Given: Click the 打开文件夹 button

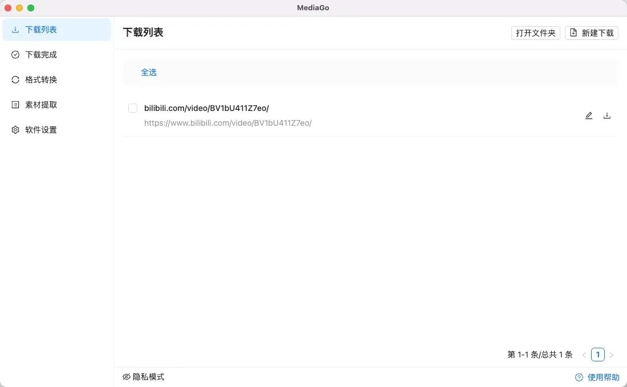Looking at the screenshot, I should point(535,33).
